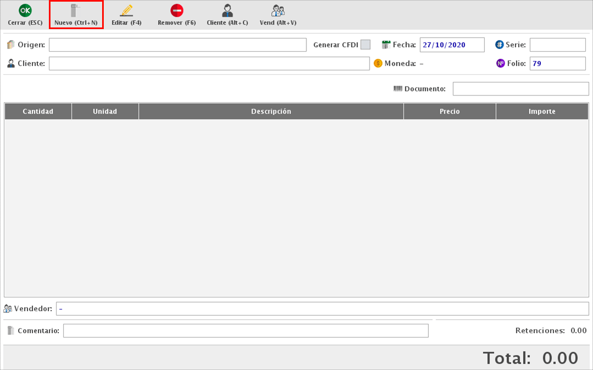593x370 pixels.
Task: Click the Cantidad column header
Action: pos(38,111)
